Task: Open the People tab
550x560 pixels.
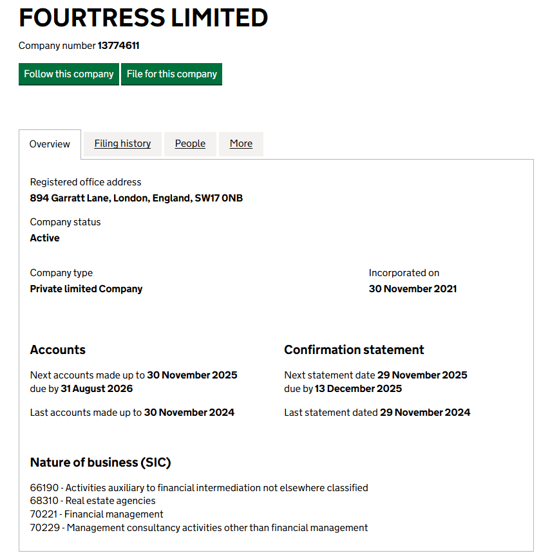Action: point(190,144)
